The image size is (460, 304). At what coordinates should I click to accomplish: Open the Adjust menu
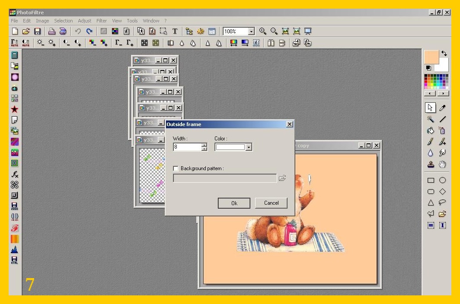85,21
